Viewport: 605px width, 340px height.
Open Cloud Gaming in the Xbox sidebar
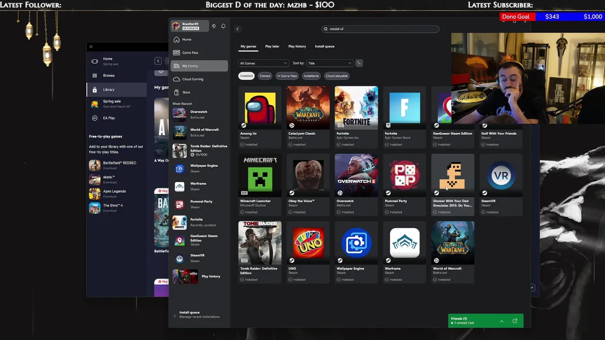coord(199,79)
